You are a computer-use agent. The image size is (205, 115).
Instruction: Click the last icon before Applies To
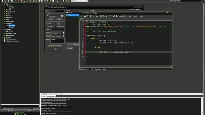click(x=117, y=16)
